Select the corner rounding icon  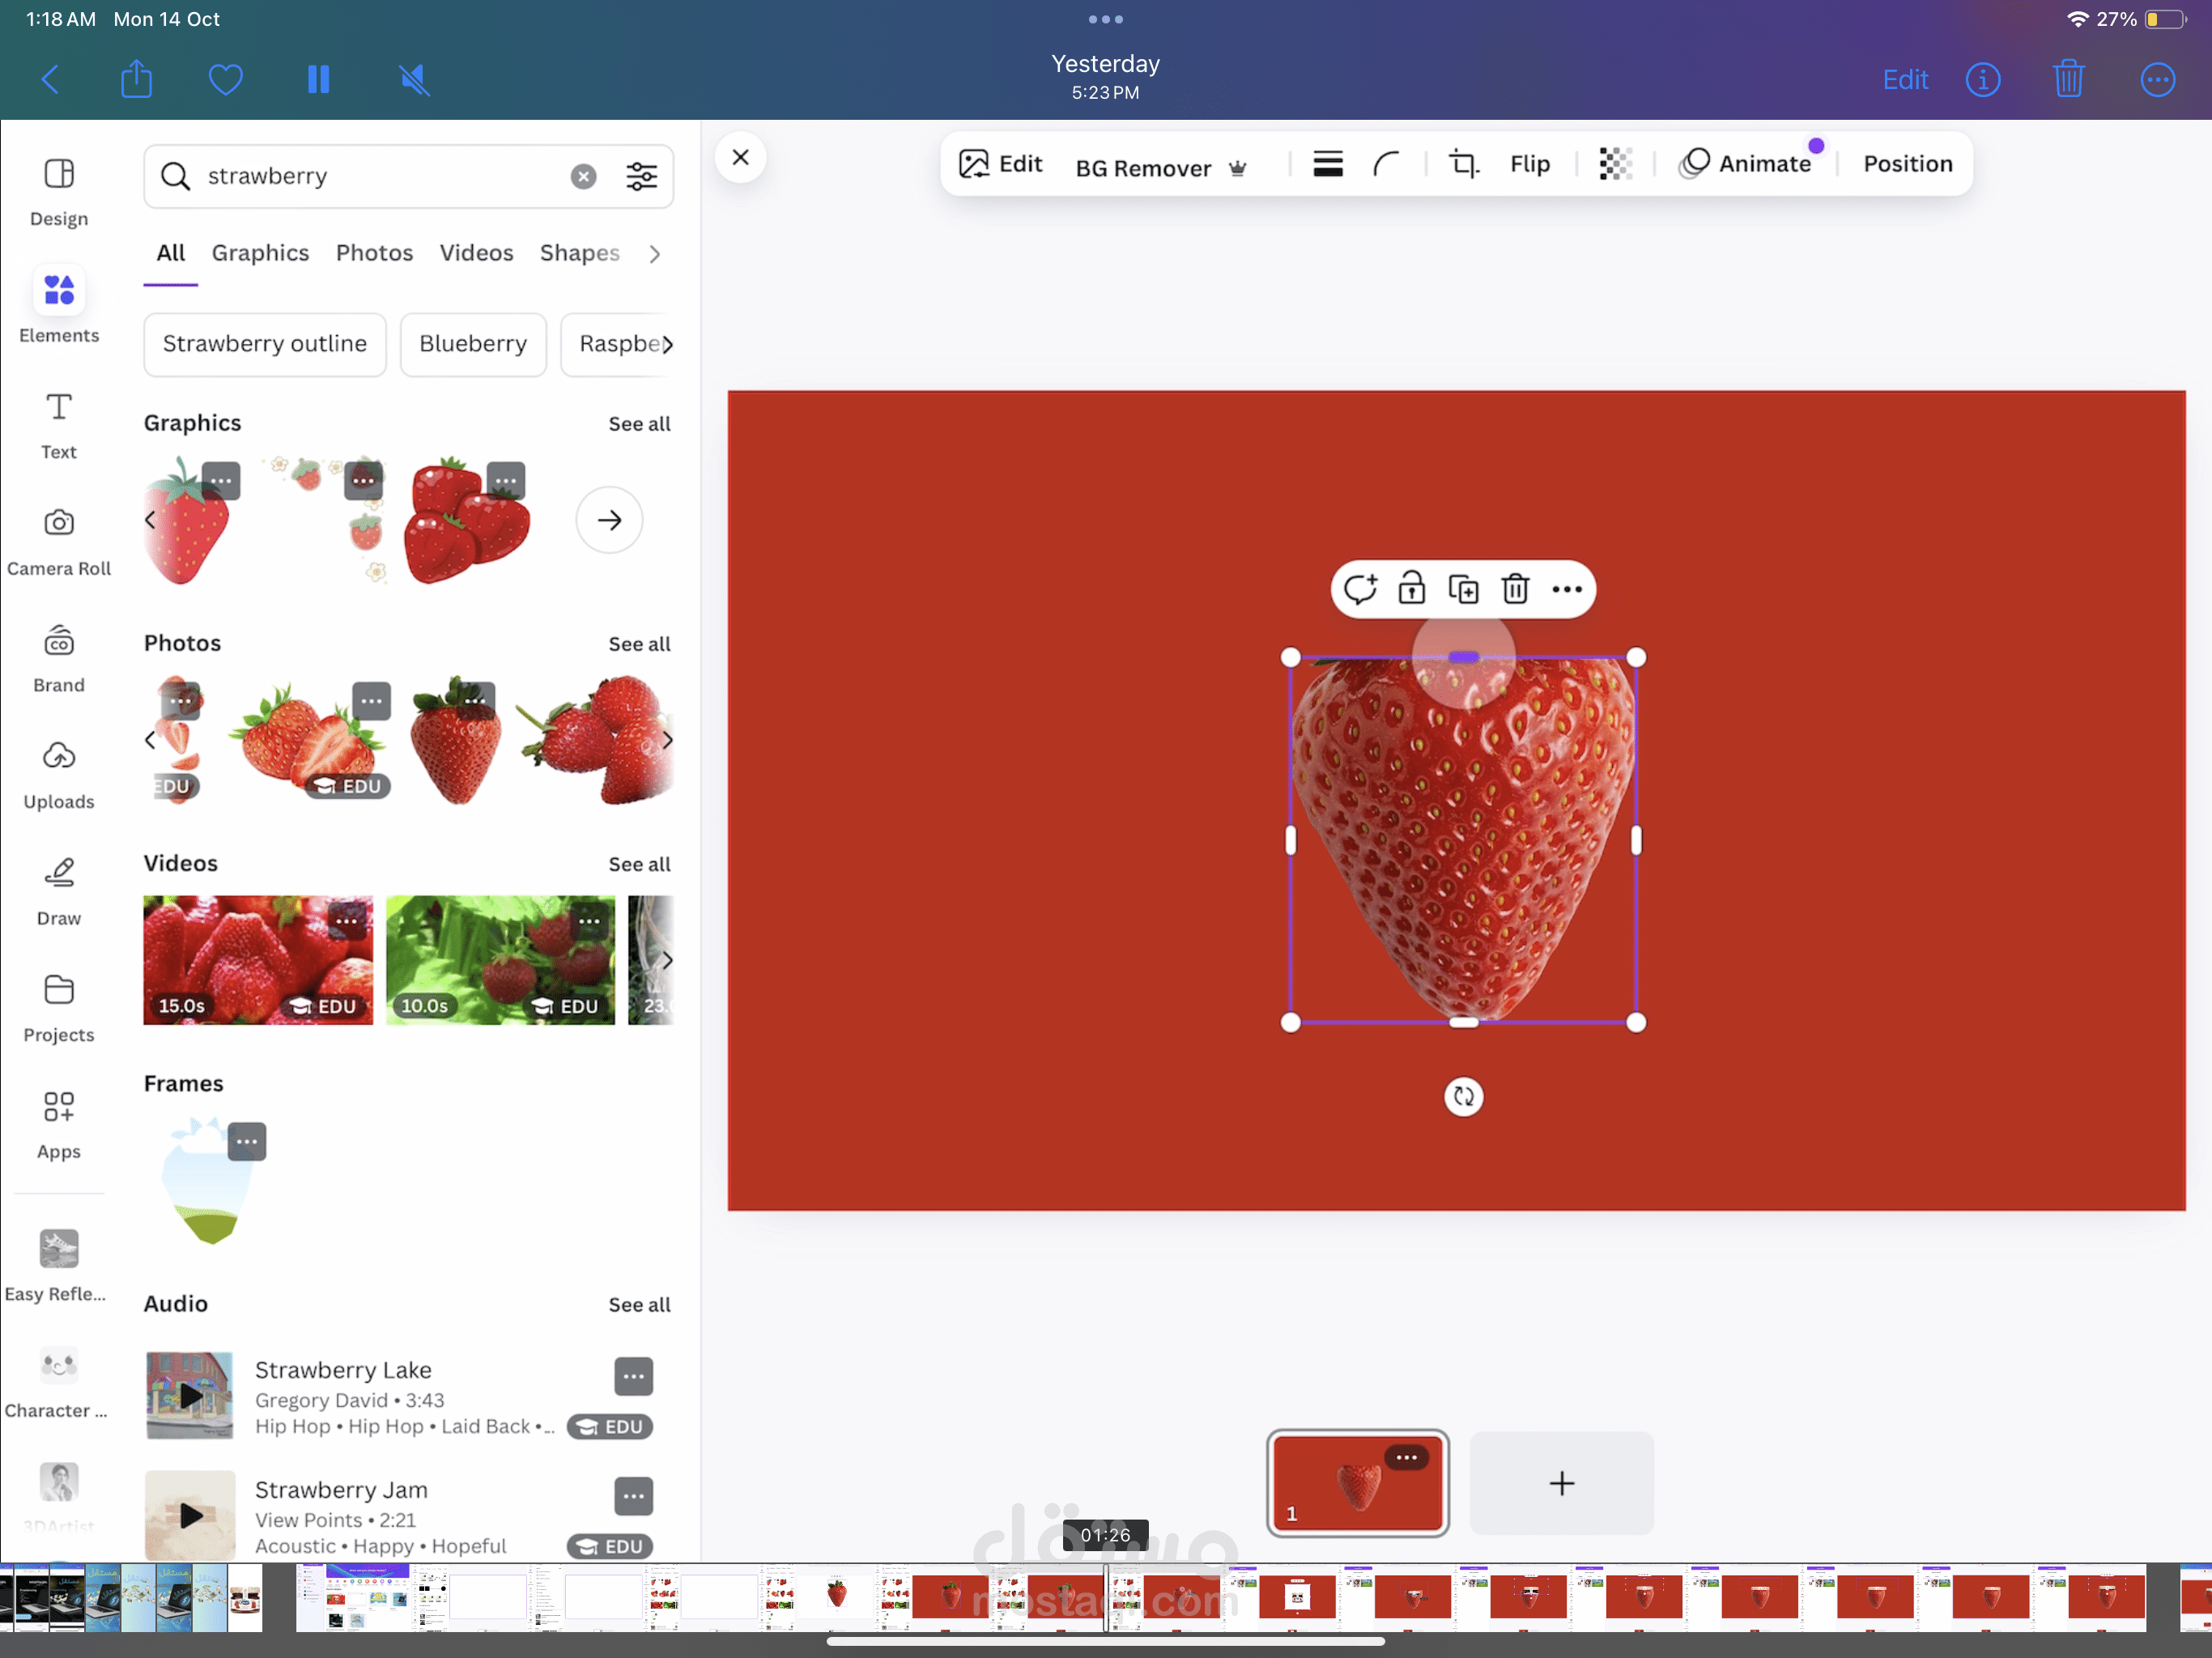[1386, 164]
